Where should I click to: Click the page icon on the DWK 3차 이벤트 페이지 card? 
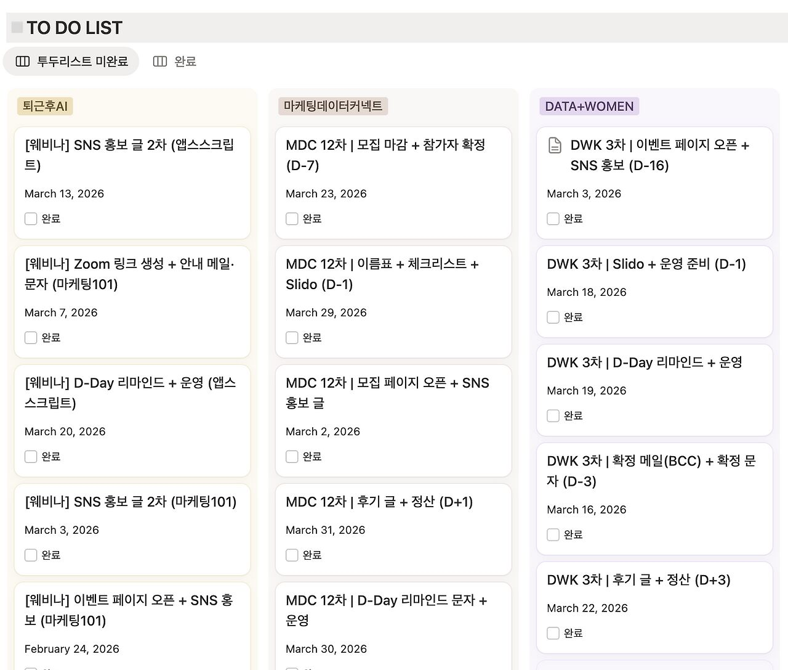pyautogui.click(x=555, y=145)
